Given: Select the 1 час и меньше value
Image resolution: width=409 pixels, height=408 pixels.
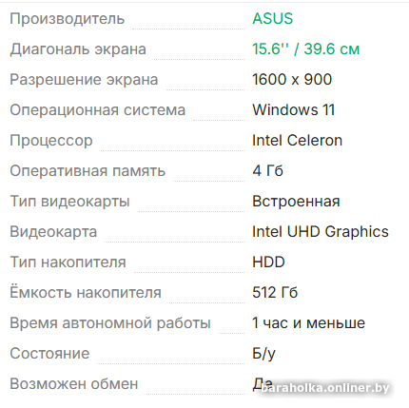Looking at the screenshot, I should click(309, 322).
